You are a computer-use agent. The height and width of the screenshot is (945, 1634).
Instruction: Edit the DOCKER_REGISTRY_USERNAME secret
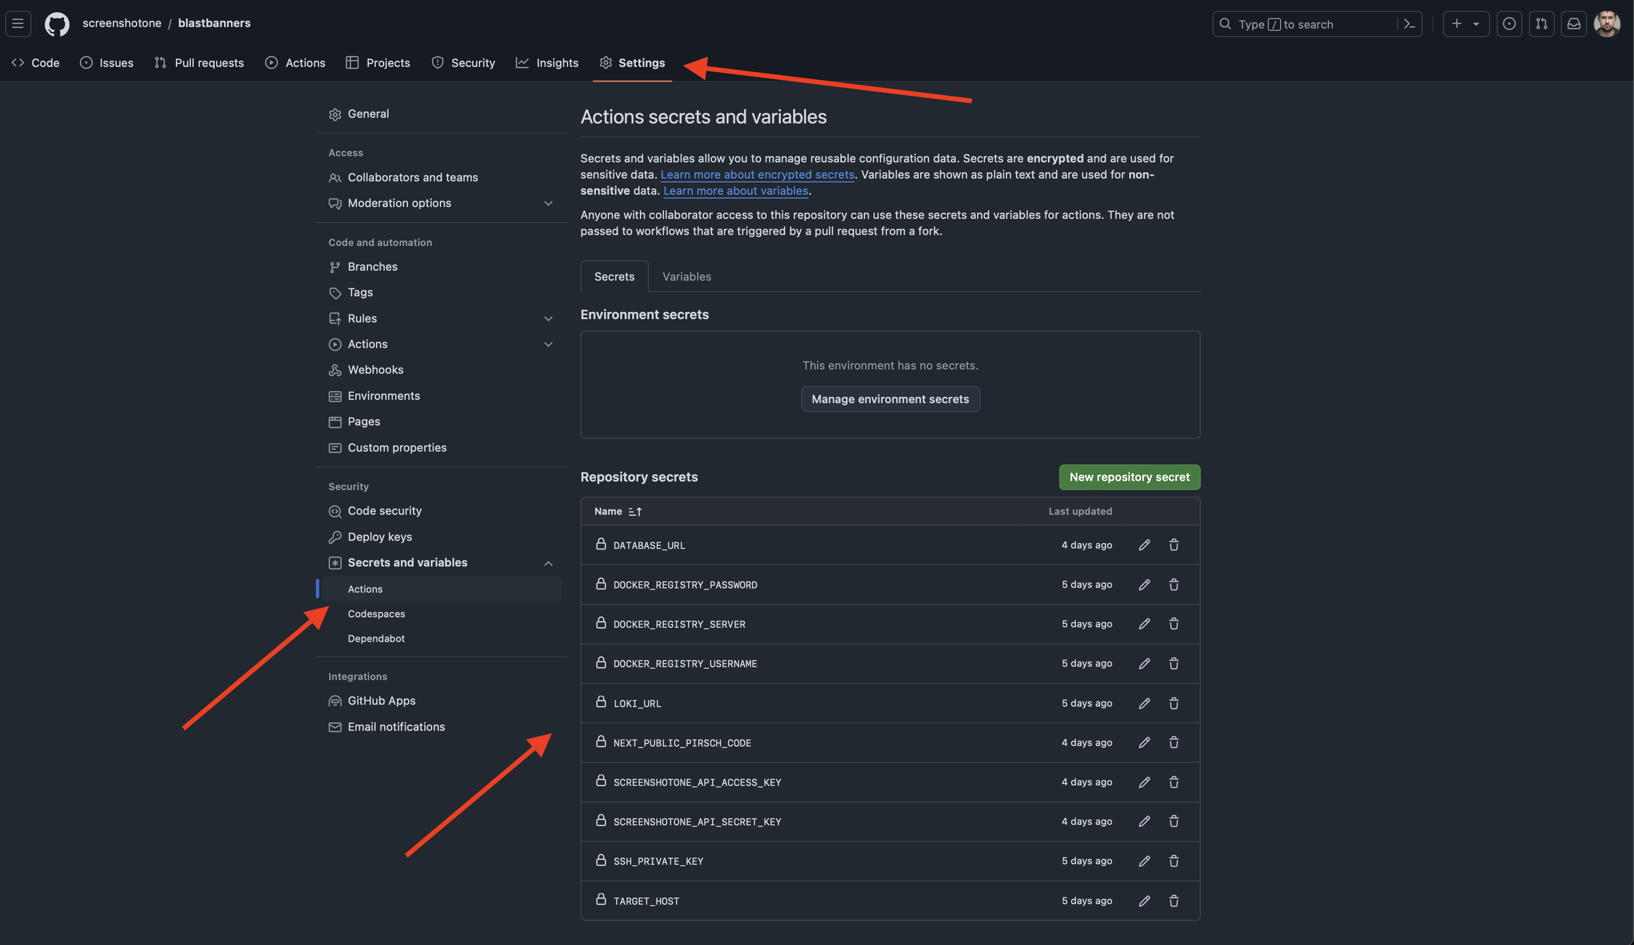coord(1144,663)
